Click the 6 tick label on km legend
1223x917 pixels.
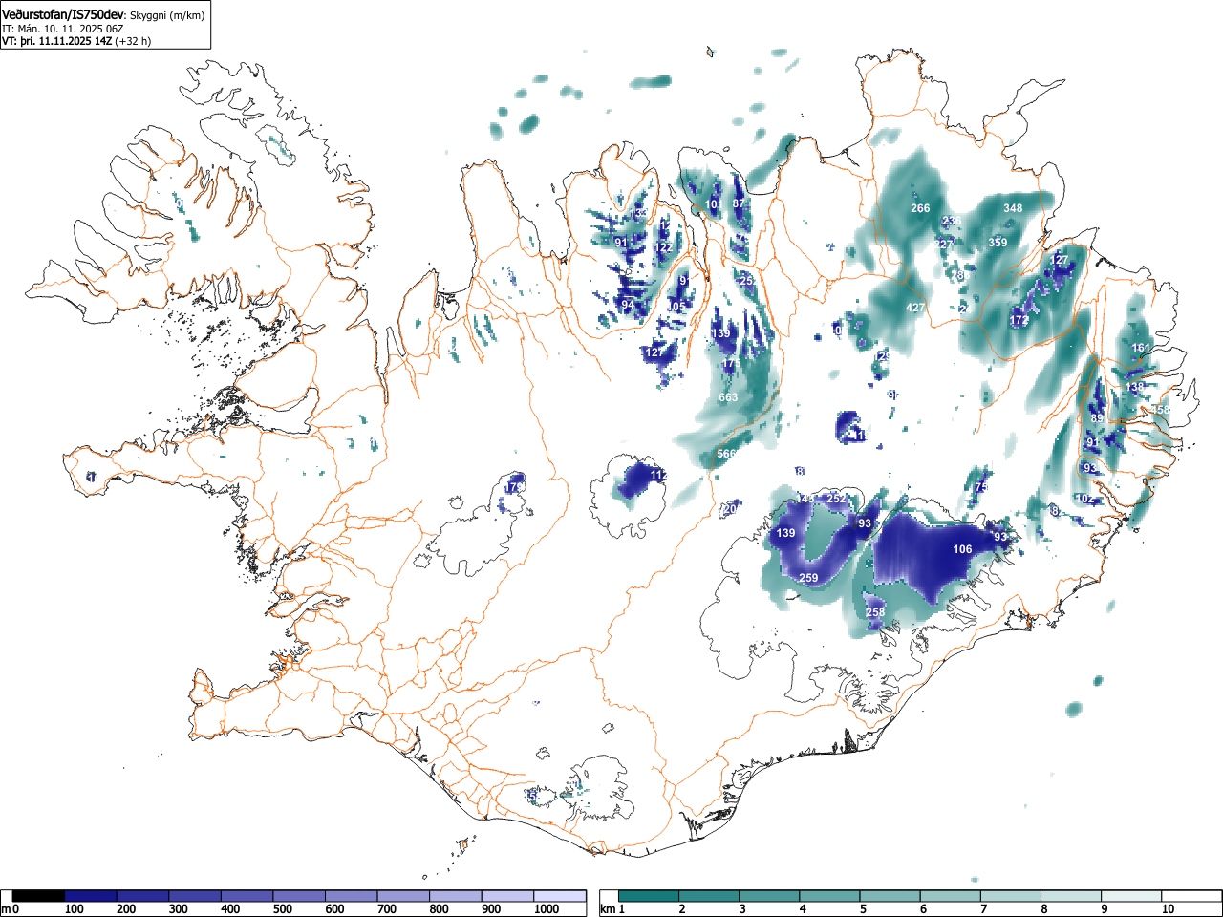click(923, 909)
